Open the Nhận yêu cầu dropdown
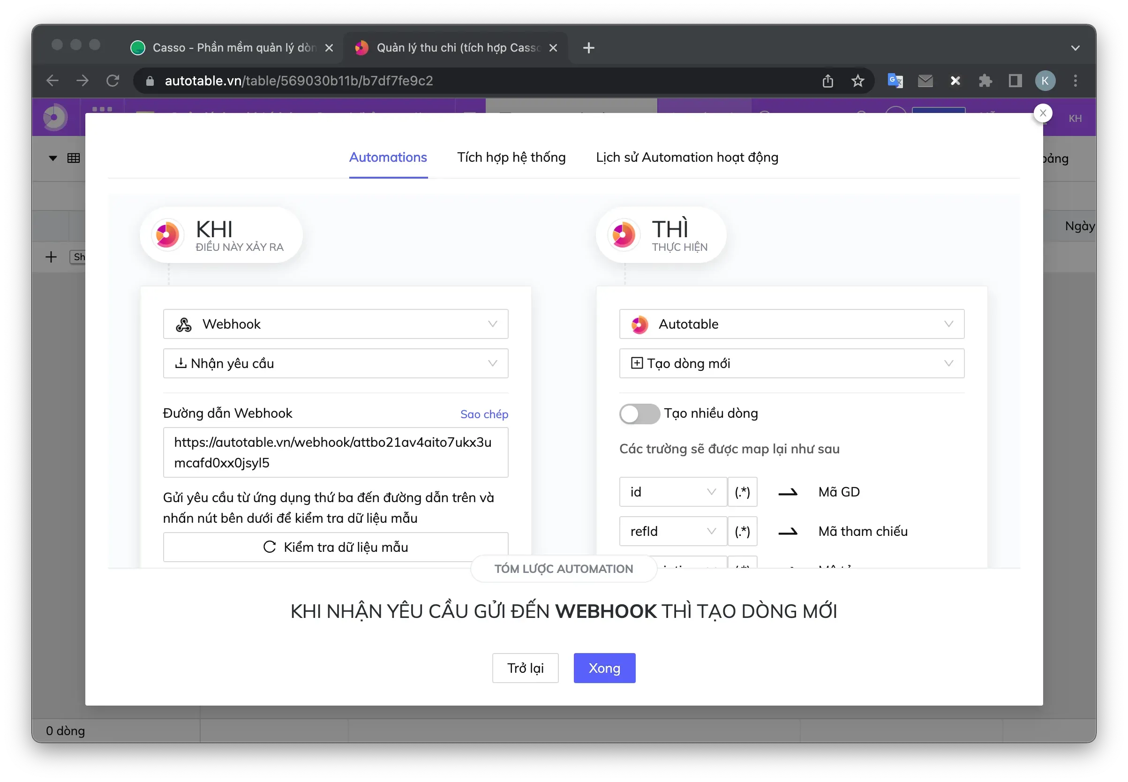 click(336, 363)
